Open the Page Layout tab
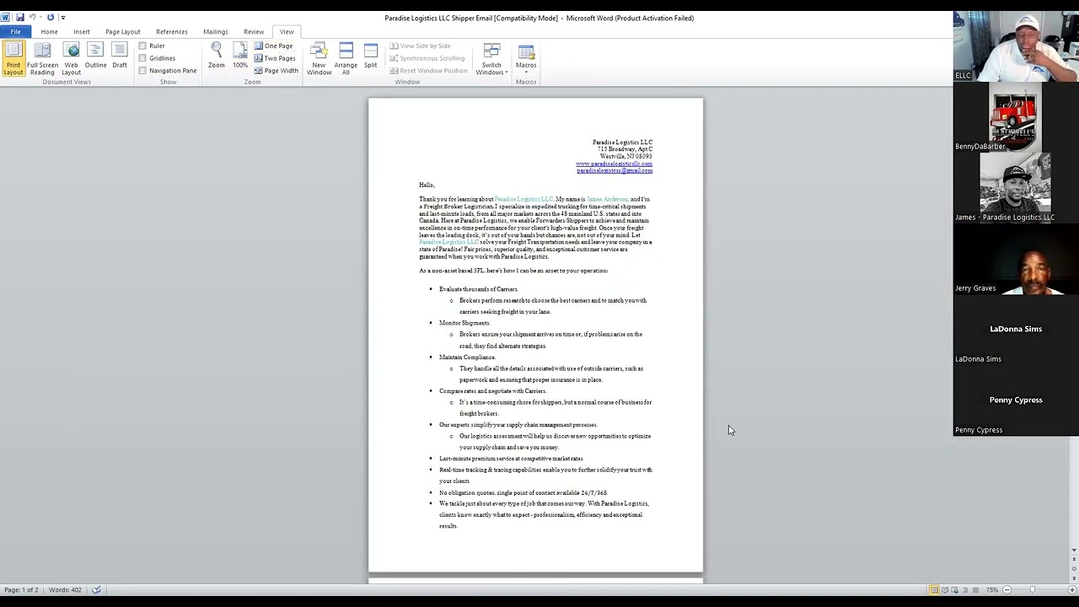Image resolution: width=1079 pixels, height=607 pixels. [123, 31]
